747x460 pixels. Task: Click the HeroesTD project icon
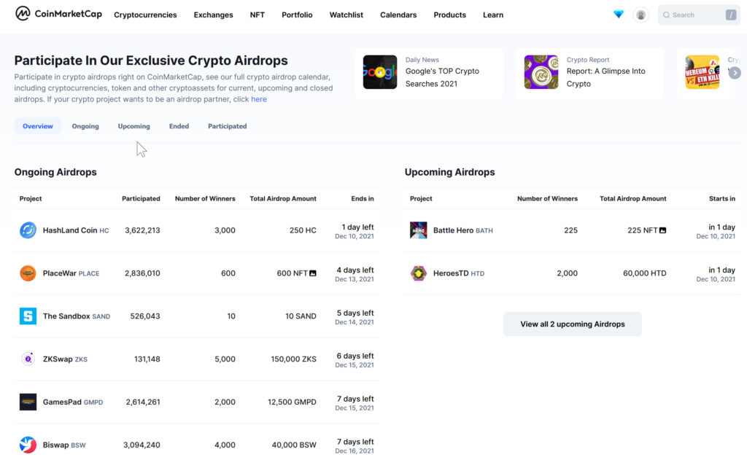(x=418, y=273)
